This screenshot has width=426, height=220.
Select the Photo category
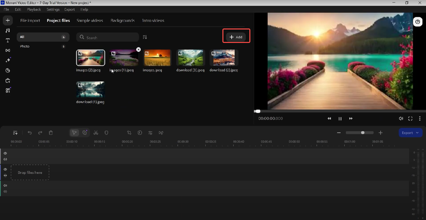(43, 46)
